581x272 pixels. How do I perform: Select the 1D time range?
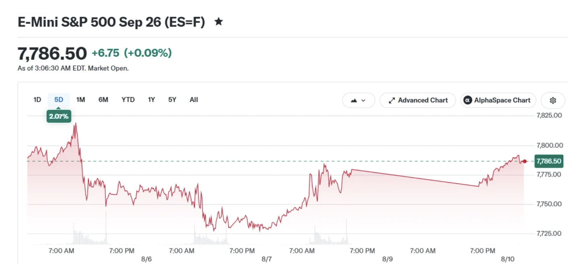37,100
